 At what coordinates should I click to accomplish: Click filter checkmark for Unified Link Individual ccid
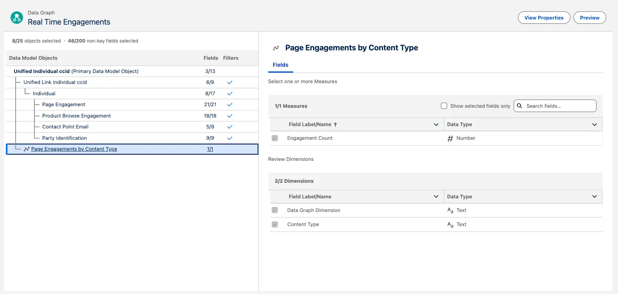coord(230,82)
